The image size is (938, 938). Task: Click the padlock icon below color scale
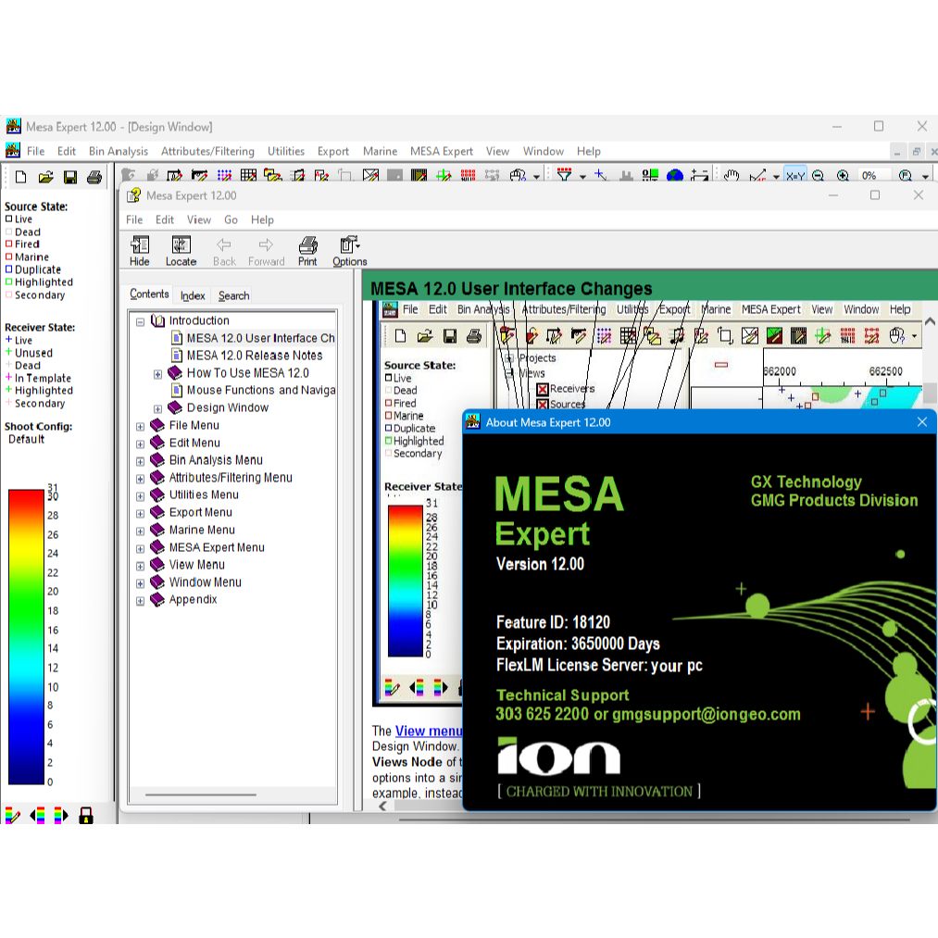tap(86, 815)
